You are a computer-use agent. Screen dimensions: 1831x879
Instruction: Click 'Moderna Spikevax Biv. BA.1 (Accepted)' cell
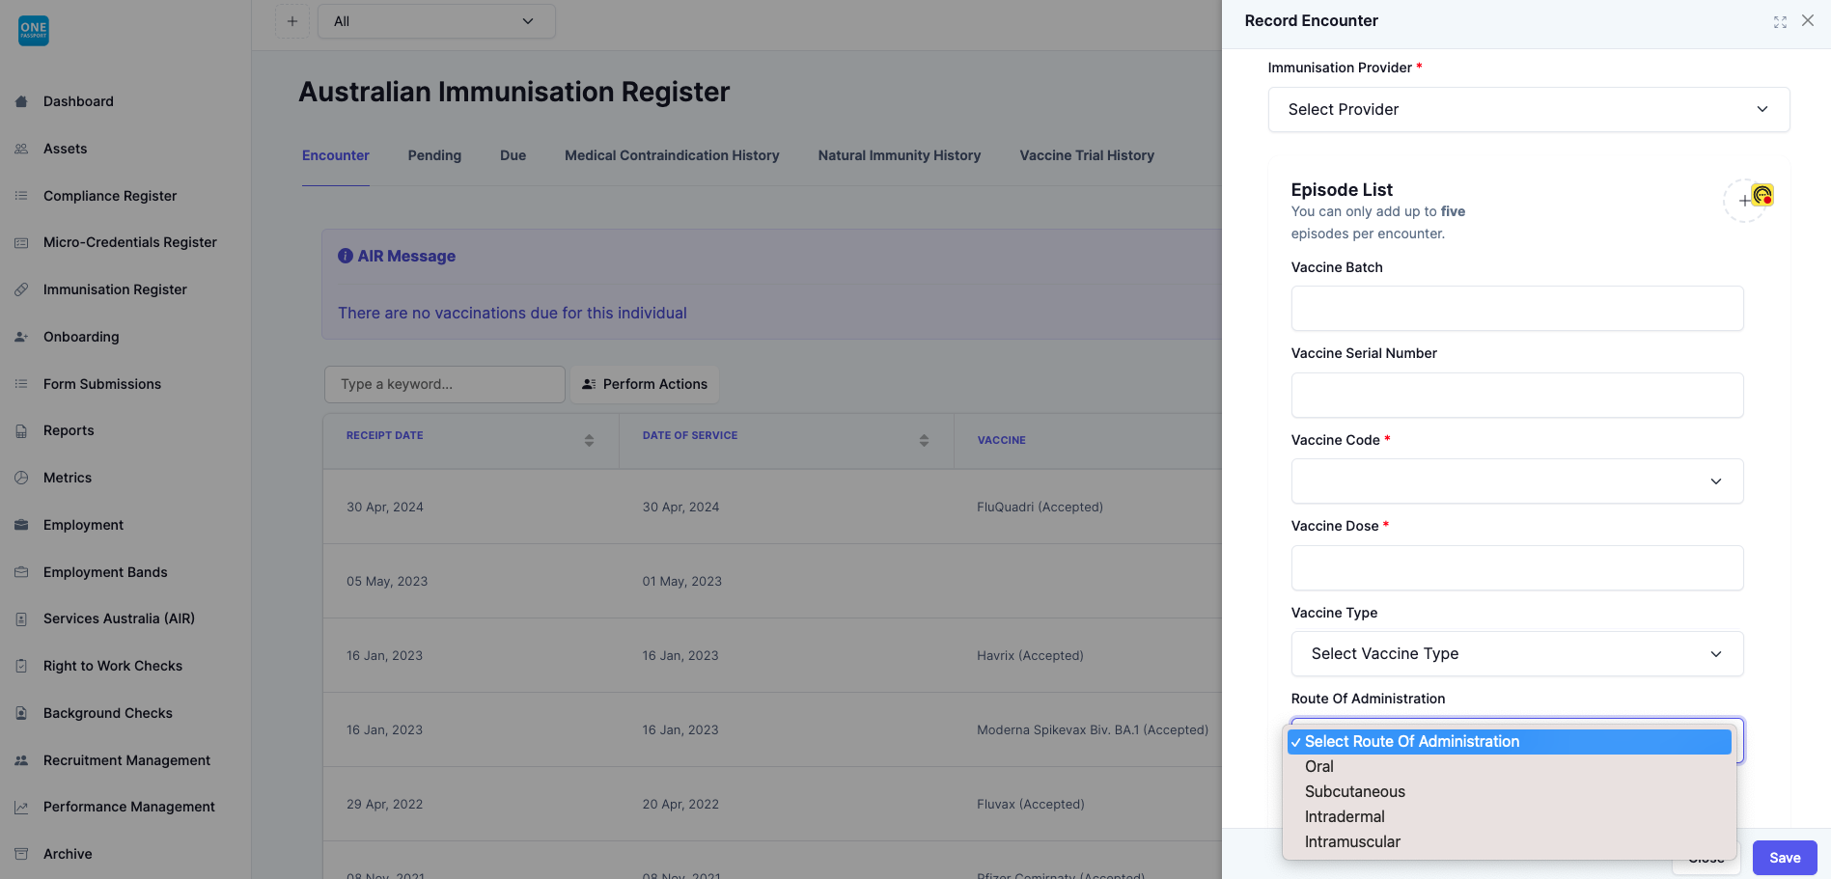[x=1093, y=729]
